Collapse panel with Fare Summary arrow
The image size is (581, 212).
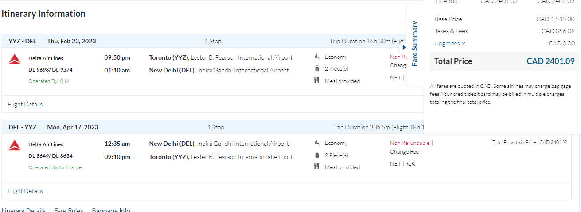coord(404,47)
